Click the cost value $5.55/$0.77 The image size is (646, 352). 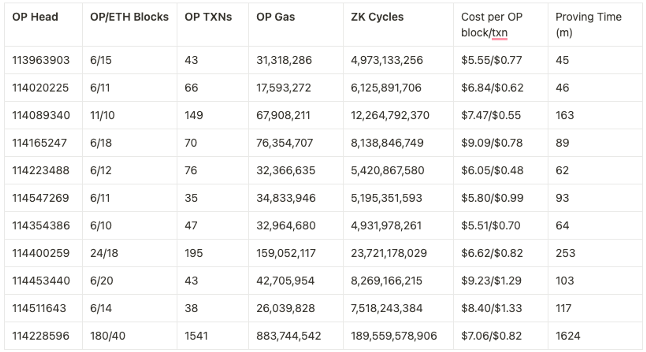click(492, 60)
